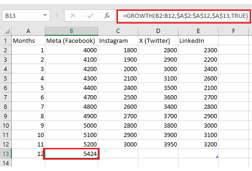
Task: Click the GROWTH formula in formula bar
Action: pos(185,16)
